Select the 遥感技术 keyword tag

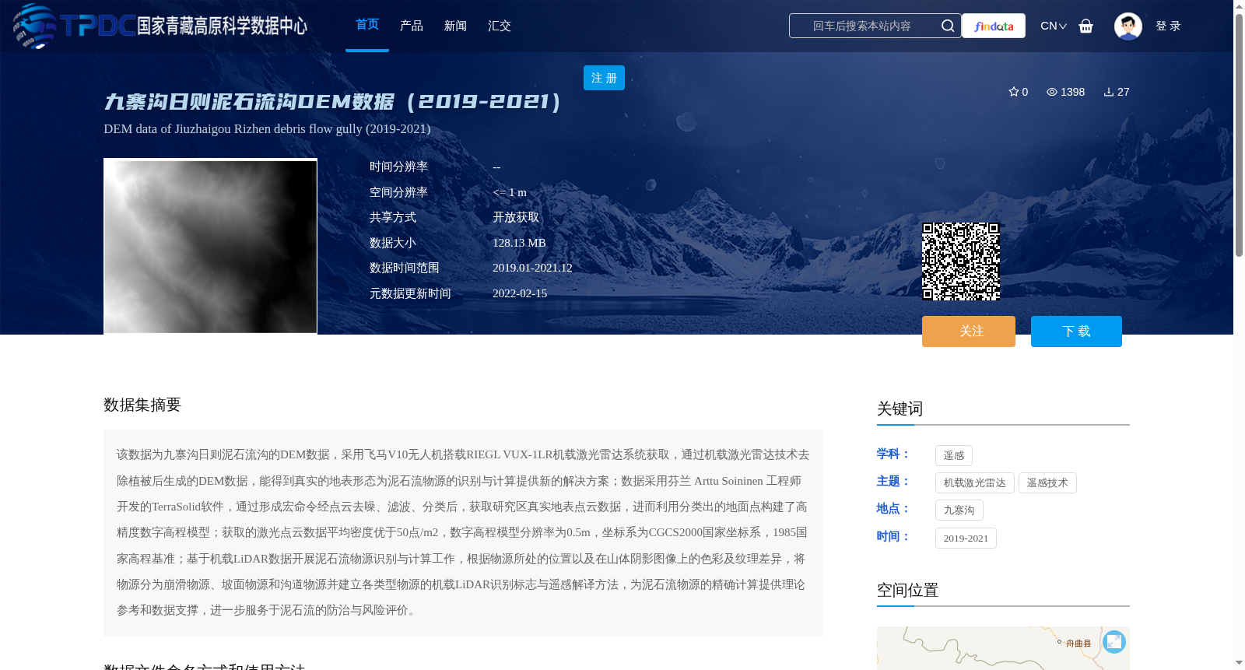point(1047,482)
